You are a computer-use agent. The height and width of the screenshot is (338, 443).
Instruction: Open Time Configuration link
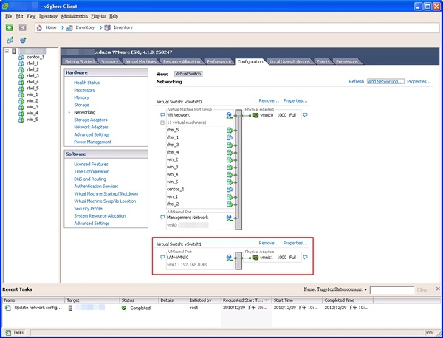click(x=92, y=172)
